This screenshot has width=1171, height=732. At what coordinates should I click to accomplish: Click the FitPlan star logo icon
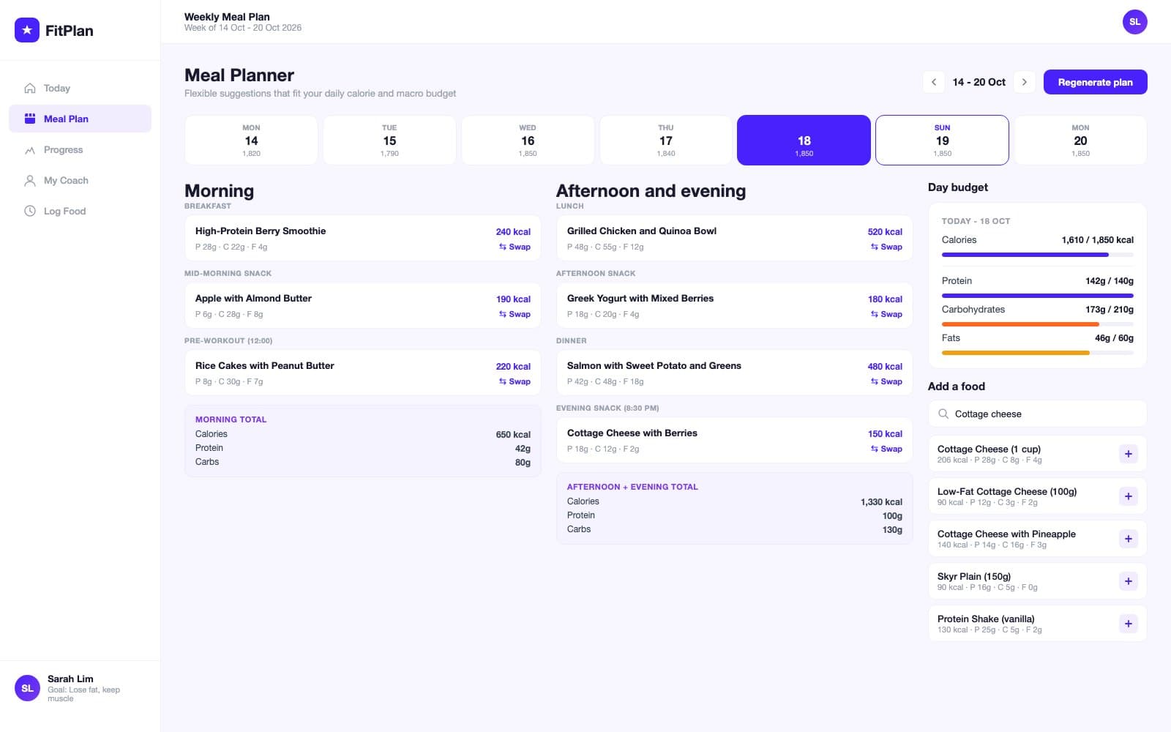(x=27, y=30)
